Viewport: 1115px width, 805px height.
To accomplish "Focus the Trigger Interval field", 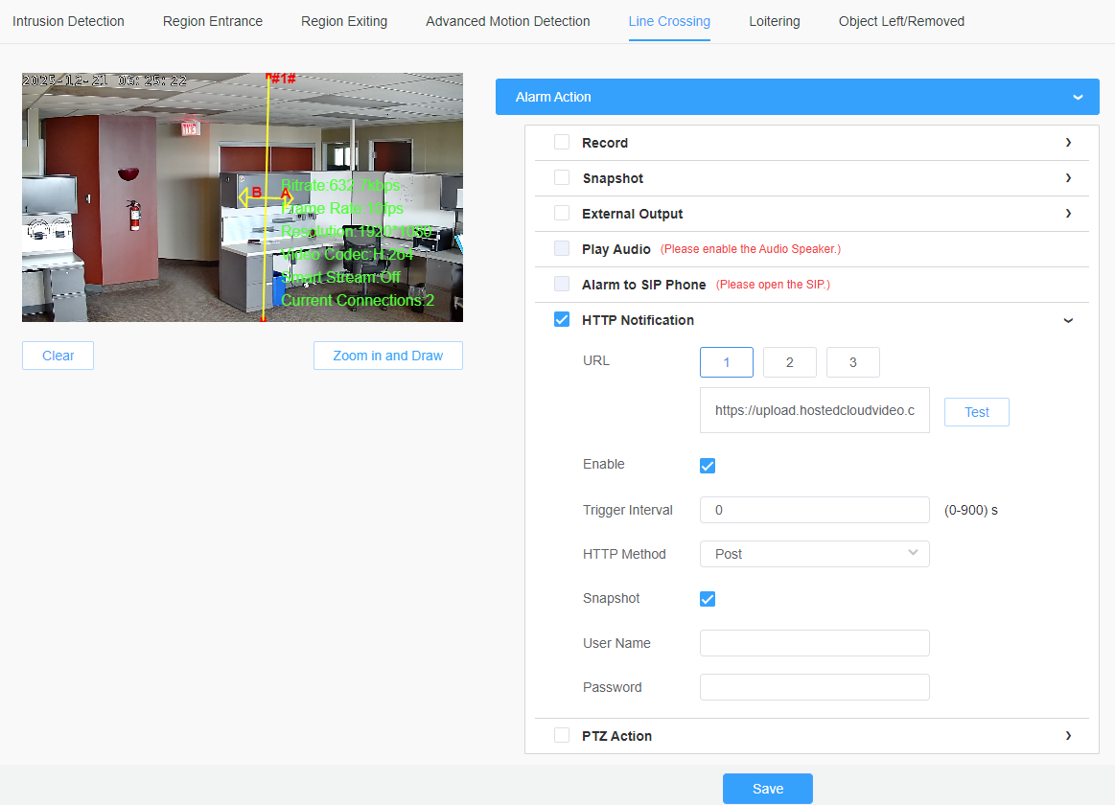I will pyautogui.click(x=815, y=510).
